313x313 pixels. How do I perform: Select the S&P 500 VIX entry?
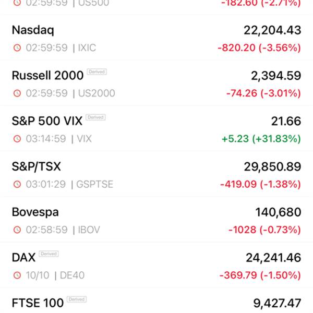47,121
